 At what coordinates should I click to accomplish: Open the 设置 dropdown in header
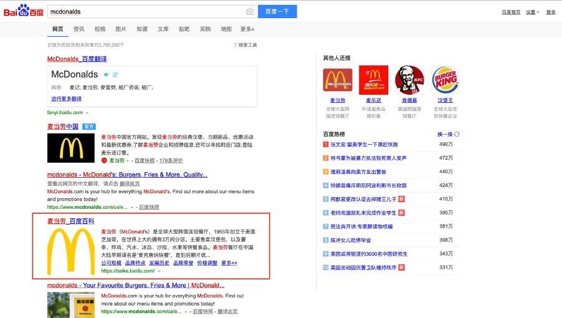[x=533, y=12]
